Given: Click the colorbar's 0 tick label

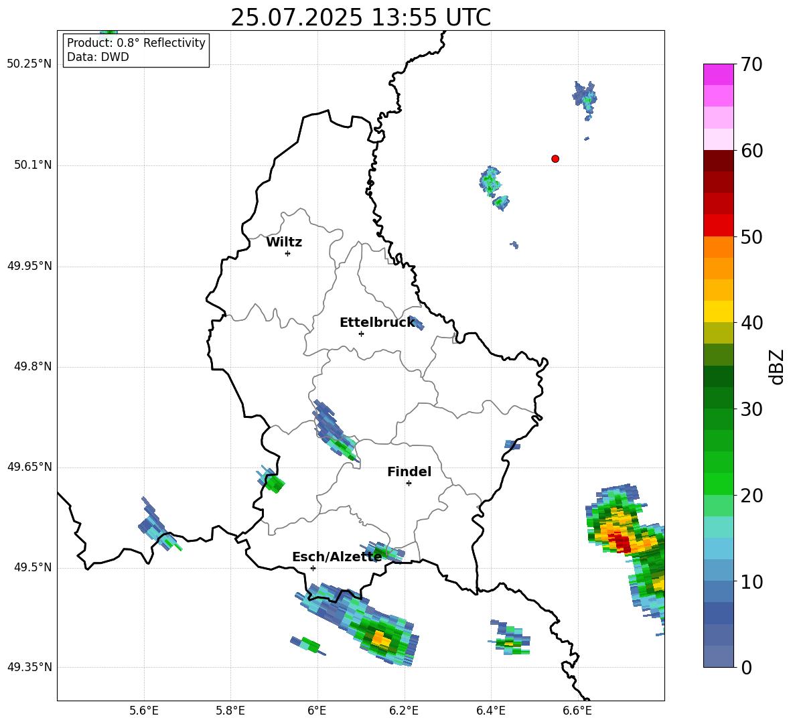Looking at the screenshot, I should 747,667.
